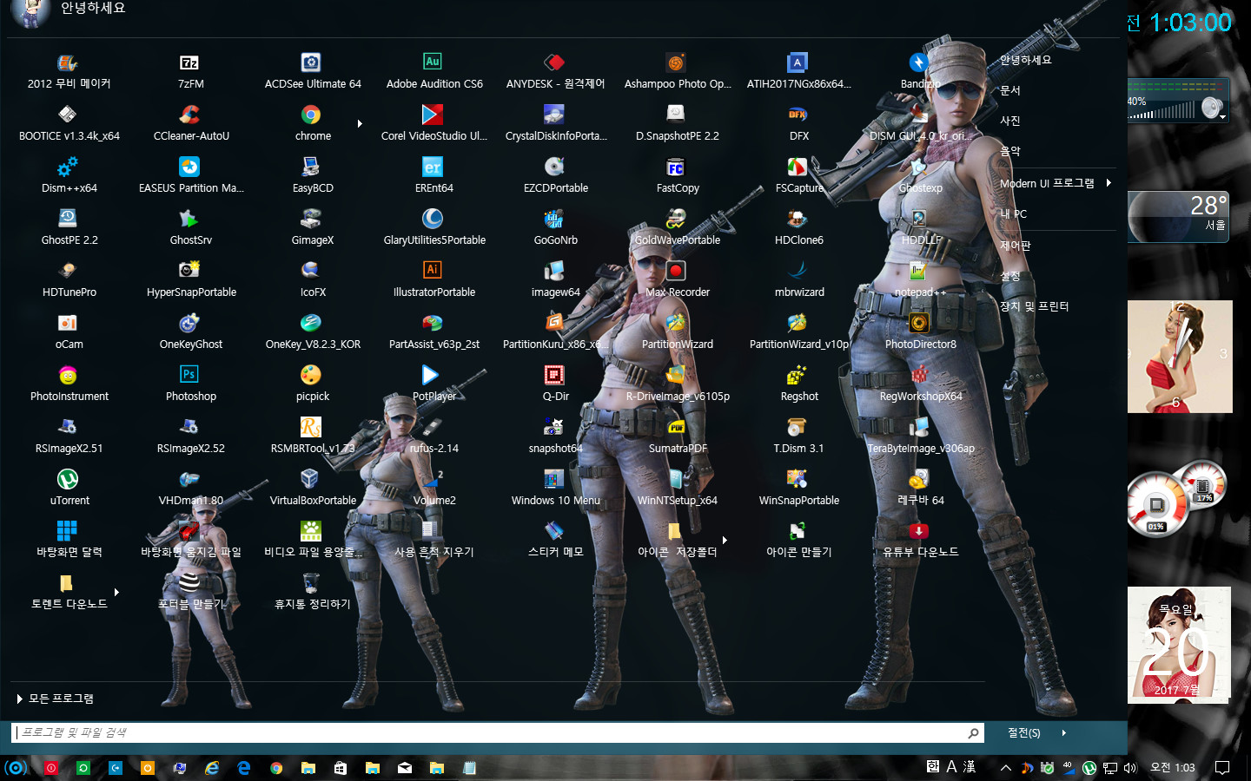Expand the chrome submenu arrow

pyautogui.click(x=360, y=123)
